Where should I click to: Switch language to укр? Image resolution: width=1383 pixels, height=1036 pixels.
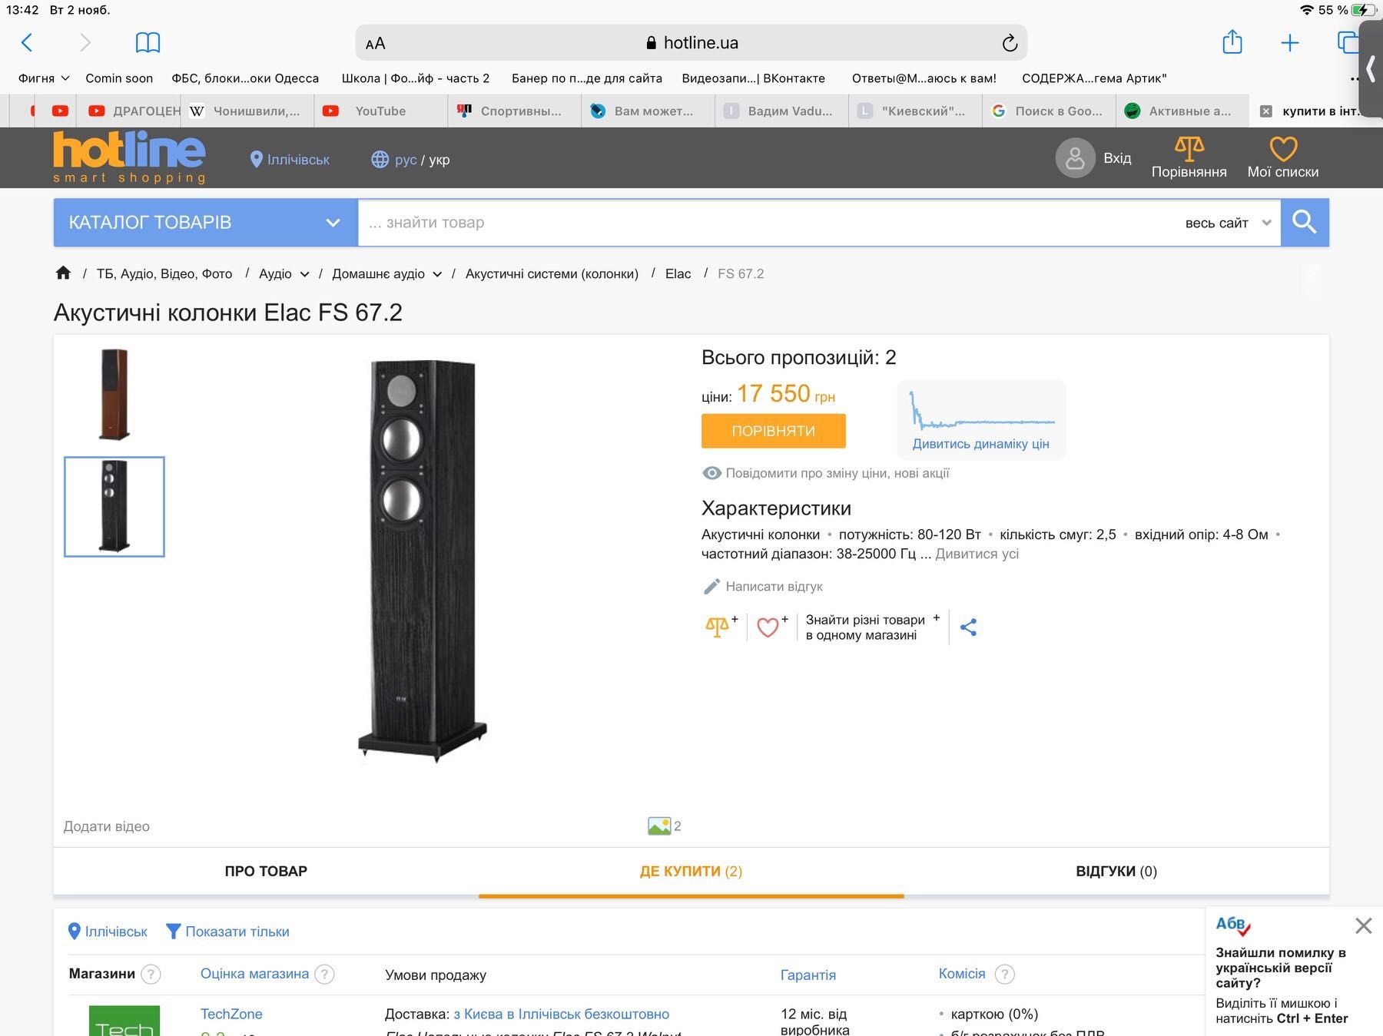(x=439, y=160)
